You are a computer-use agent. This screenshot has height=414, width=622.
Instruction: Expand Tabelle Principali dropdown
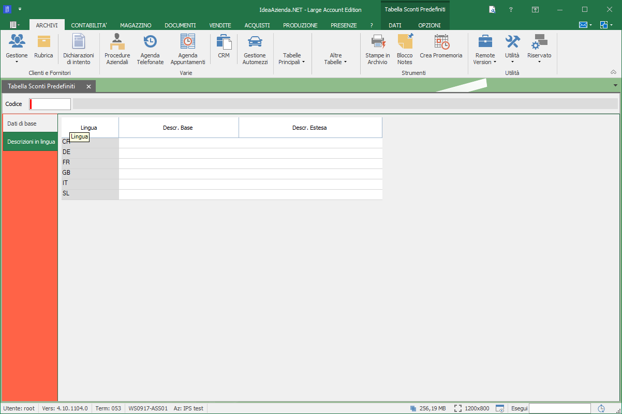[x=292, y=58]
